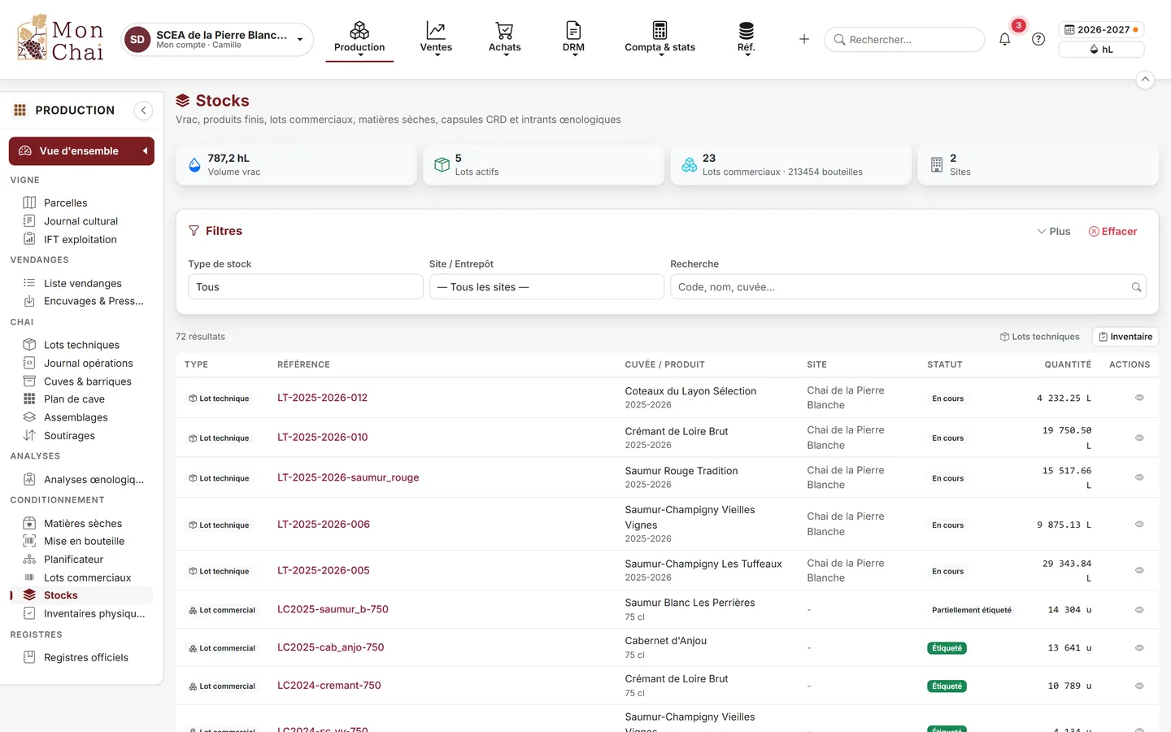The width and height of the screenshot is (1171, 732).
Task: Click the Mon Chai logo
Action: point(60,39)
